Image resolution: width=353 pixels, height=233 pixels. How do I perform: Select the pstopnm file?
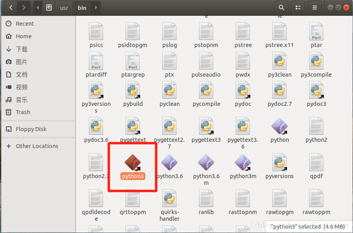(x=206, y=36)
